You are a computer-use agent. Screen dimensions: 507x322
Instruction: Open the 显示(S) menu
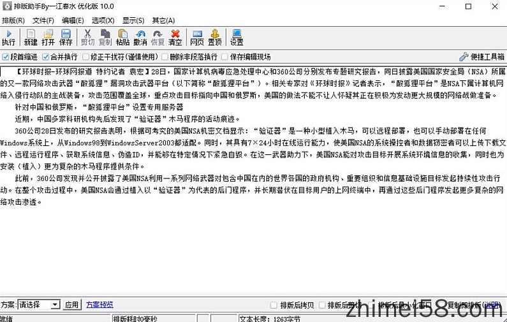[133, 20]
